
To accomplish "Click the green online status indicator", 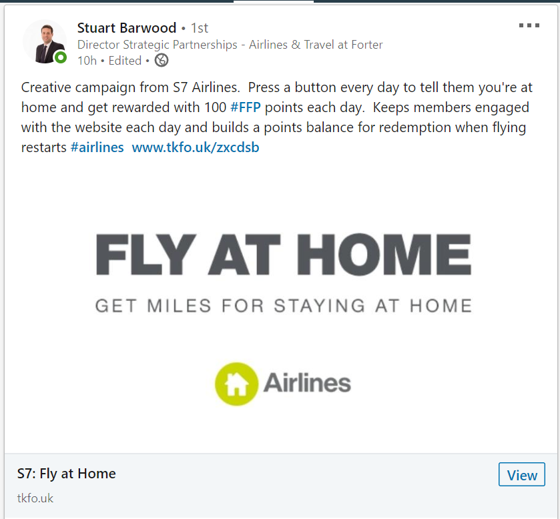I will tap(61, 58).
